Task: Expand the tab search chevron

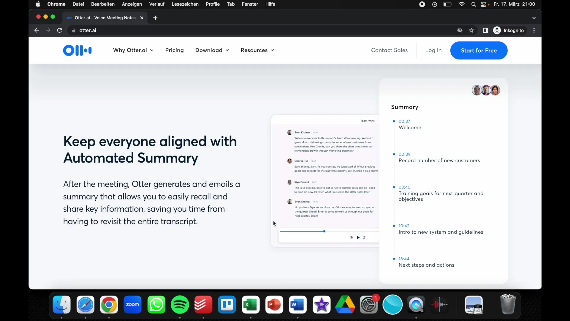Action: [534, 18]
